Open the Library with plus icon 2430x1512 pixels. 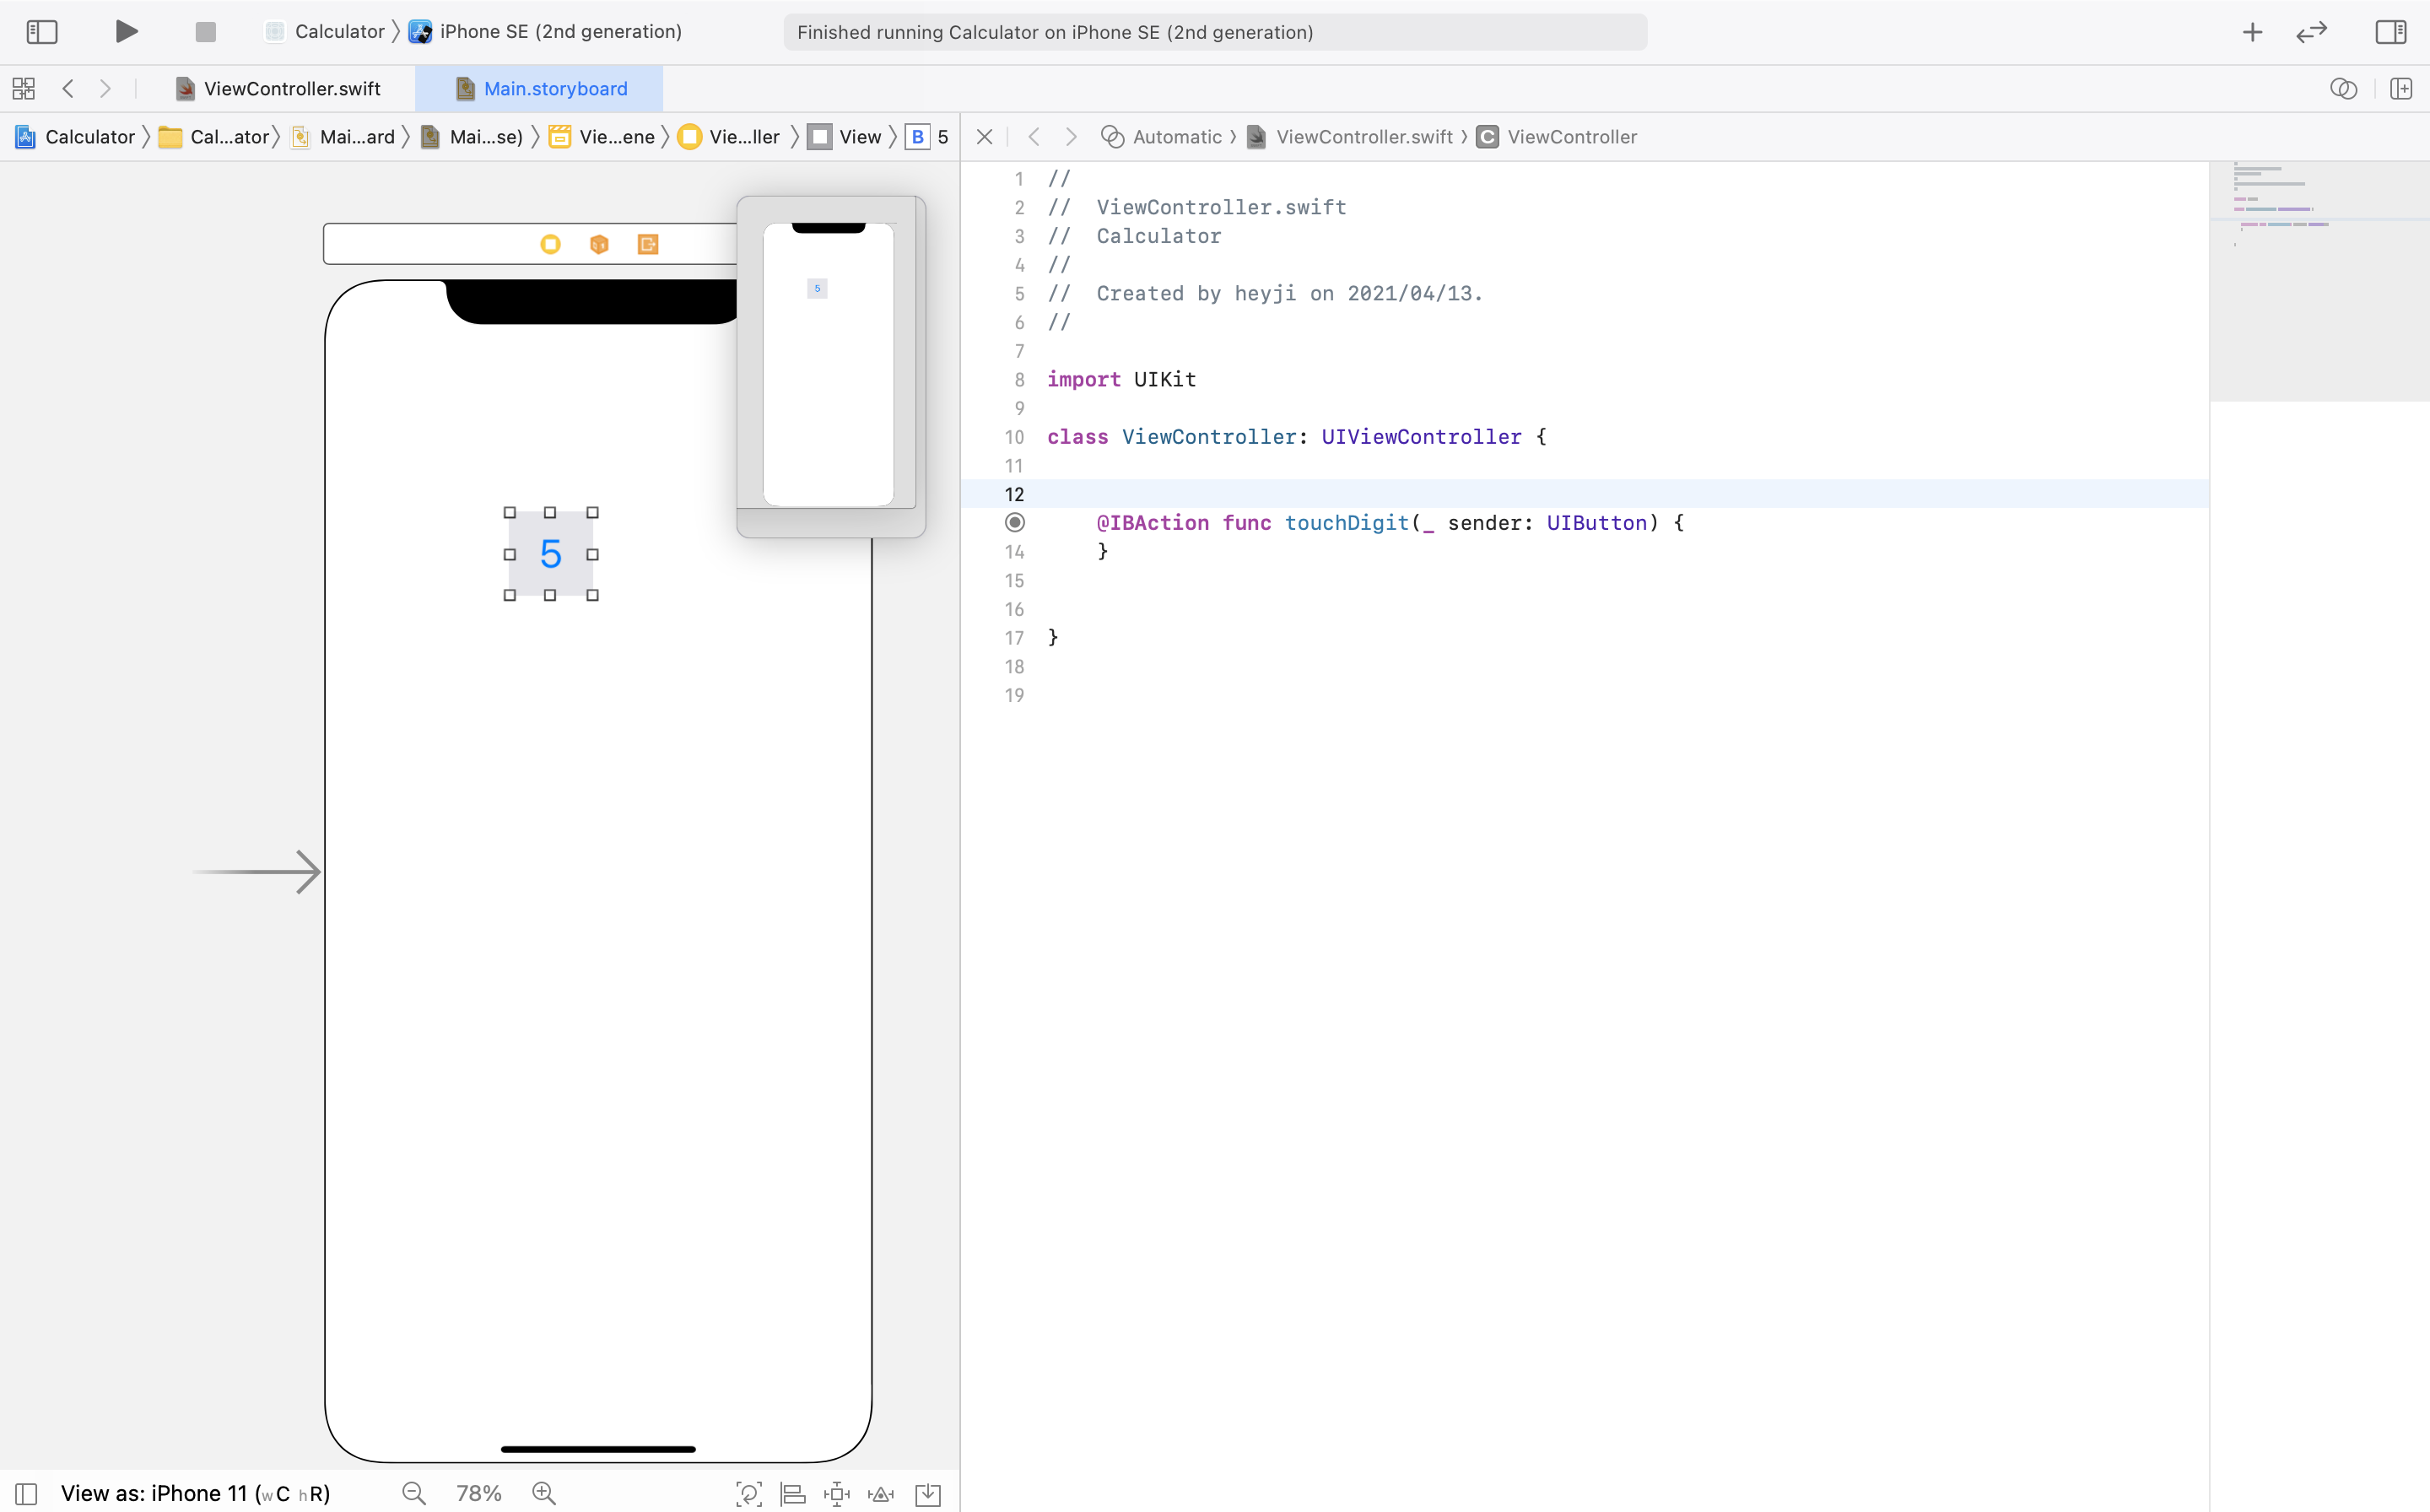[x=2252, y=32]
